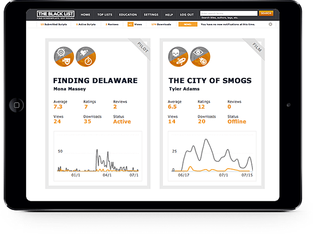The image size is (313, 234).
Task: Click the 04/1 chart axis label
Action: pyautogui.click(x=107, y=175)
